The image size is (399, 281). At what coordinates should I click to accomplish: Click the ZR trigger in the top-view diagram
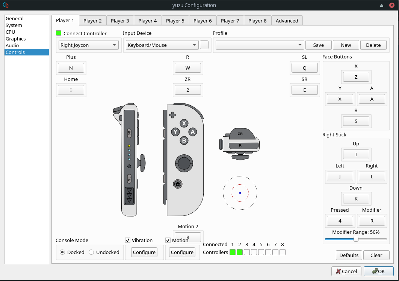tap(242, 134)
